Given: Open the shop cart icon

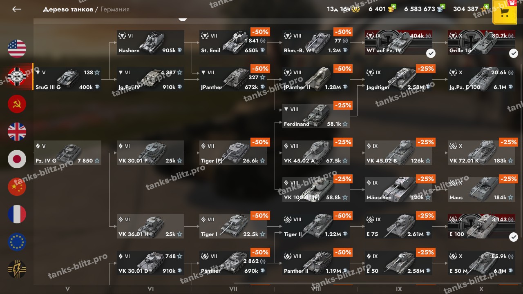Looking at the screenshot, I should [x=505, y=12].
